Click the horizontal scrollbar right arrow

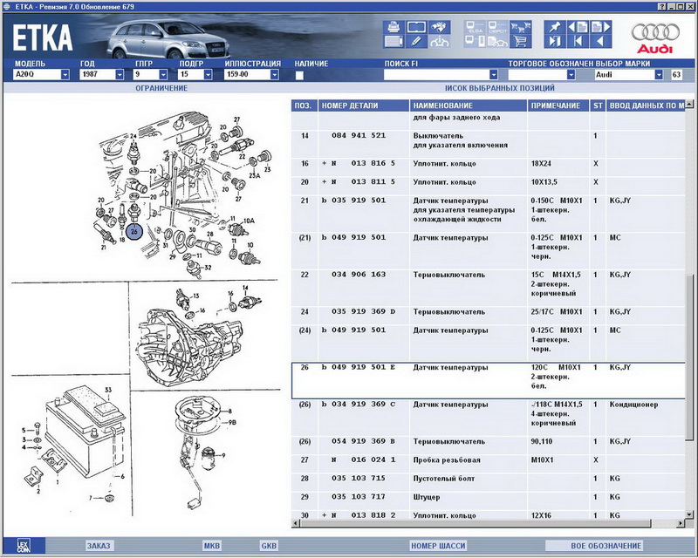point(681,524)
